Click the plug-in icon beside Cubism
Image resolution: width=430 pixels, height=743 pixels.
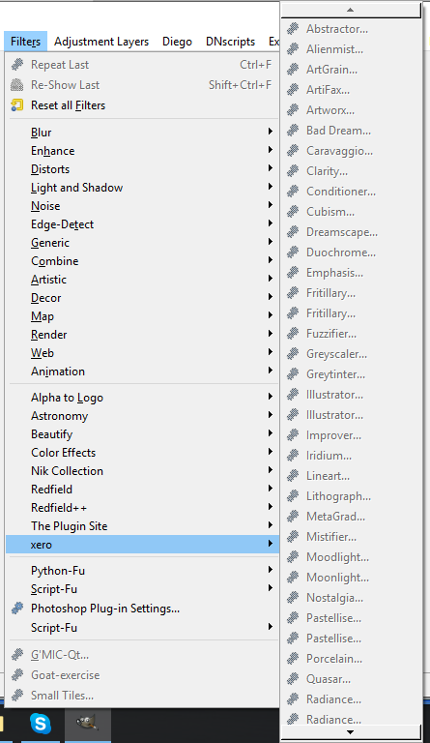[294, 212]
